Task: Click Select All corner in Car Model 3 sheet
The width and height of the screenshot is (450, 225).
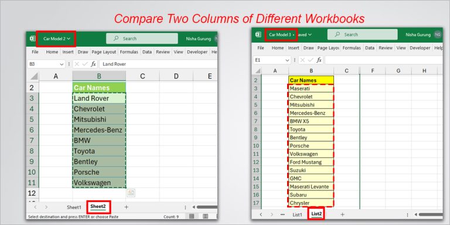Action: pos(258,70)
